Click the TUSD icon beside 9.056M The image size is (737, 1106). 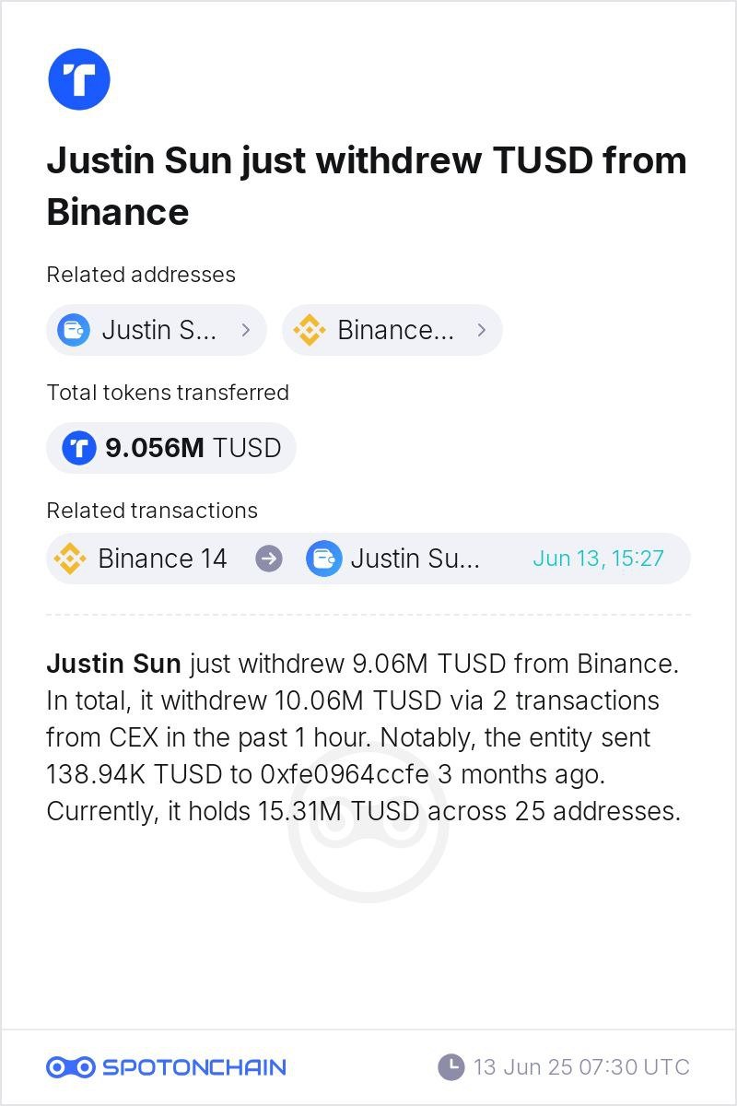pyautogui.click(x=79, y=448)
